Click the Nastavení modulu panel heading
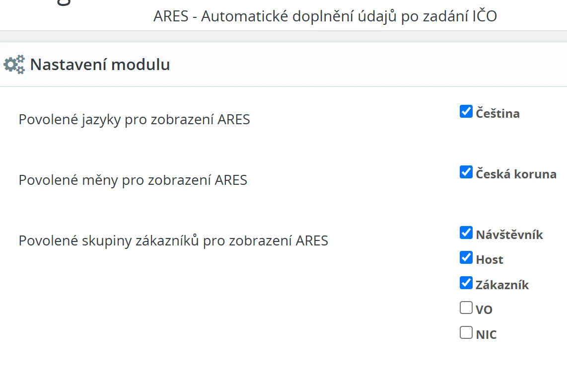Viewport: 567px width, 392px height. click(100, 65)
